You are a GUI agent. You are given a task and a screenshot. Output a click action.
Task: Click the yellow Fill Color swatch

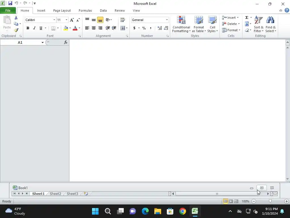click(66, 28)
